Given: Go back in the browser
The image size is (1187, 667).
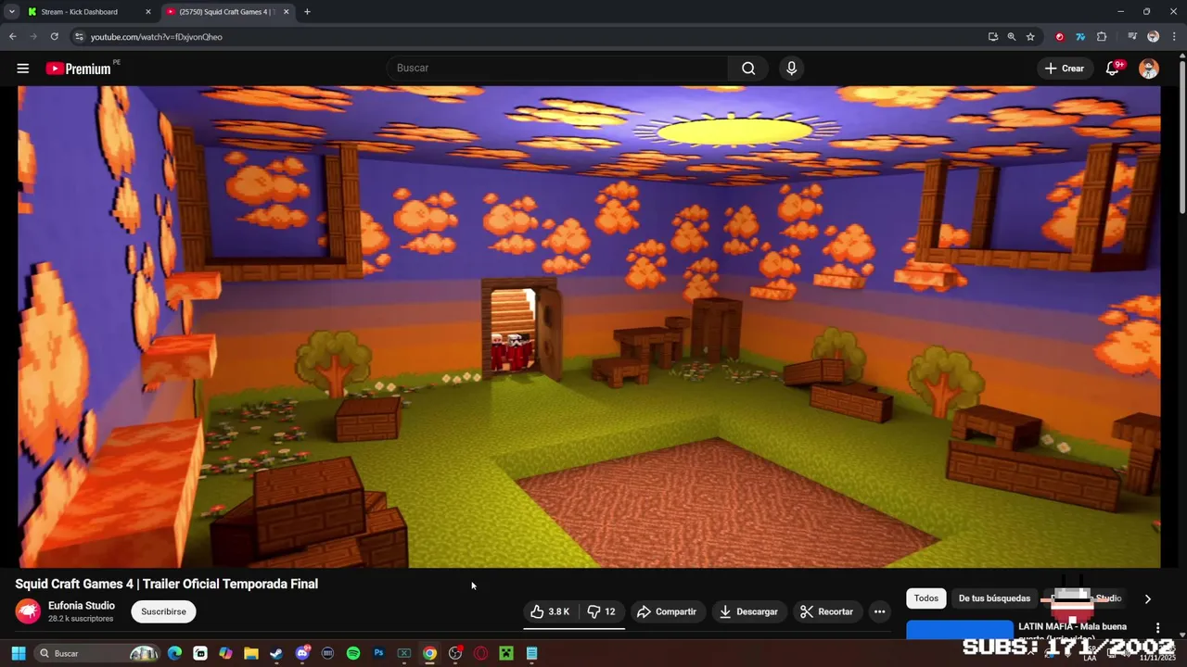Looking at the screenshot, I should pyautogui.click(x=13, y=37).
